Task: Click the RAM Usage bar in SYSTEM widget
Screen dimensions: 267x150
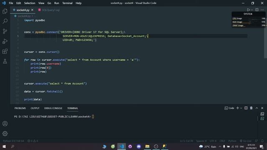Action: 249,22
